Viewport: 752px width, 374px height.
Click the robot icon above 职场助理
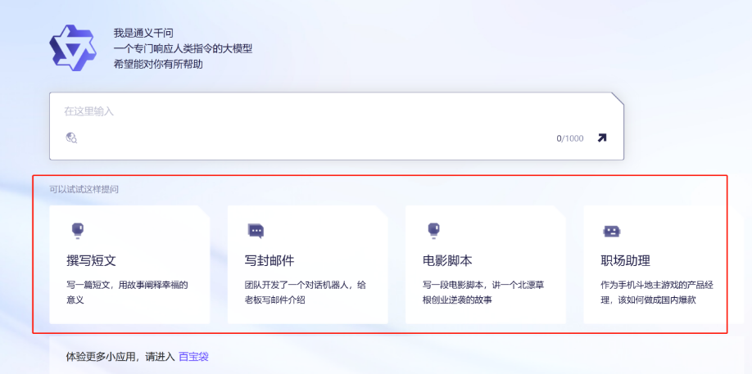[611, 232]
